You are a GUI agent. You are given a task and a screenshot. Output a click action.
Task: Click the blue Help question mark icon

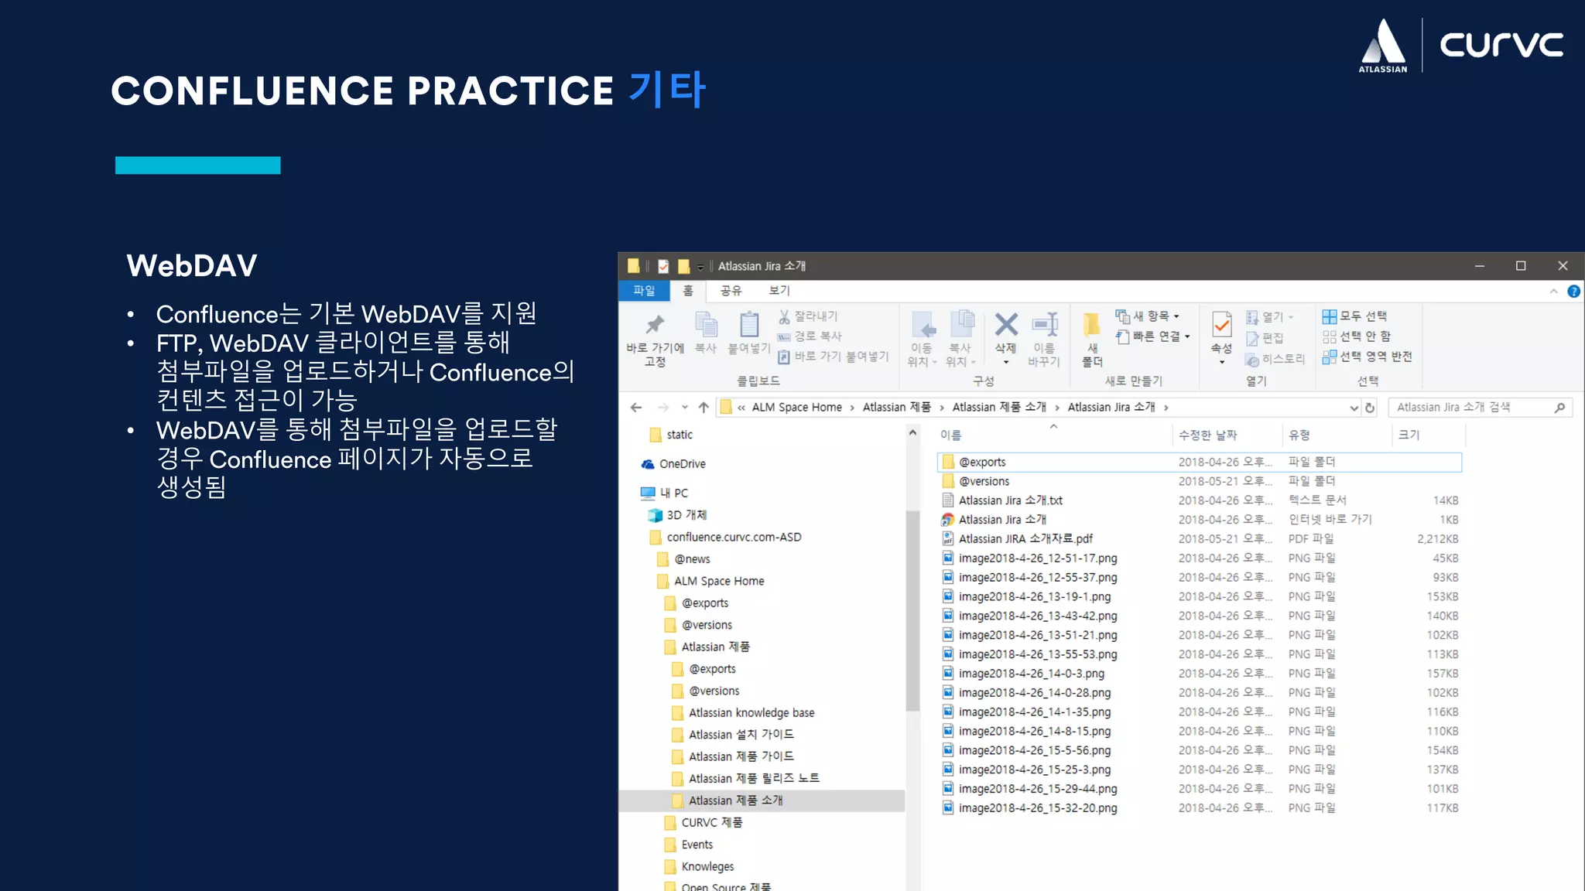[1573, 292]
